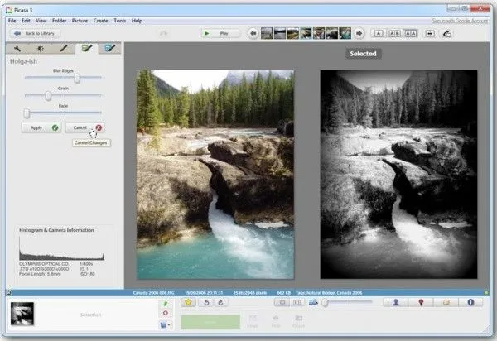This screenshot has width=497, height=341.
Task: Cancel the Holga-ish effect changes
Action: pyautogui.click(x=84, y=127)
